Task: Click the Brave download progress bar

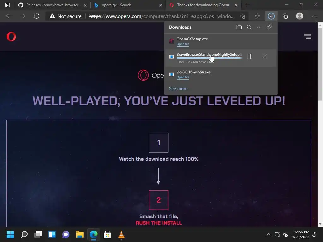Action: click(x=209, y=58)
